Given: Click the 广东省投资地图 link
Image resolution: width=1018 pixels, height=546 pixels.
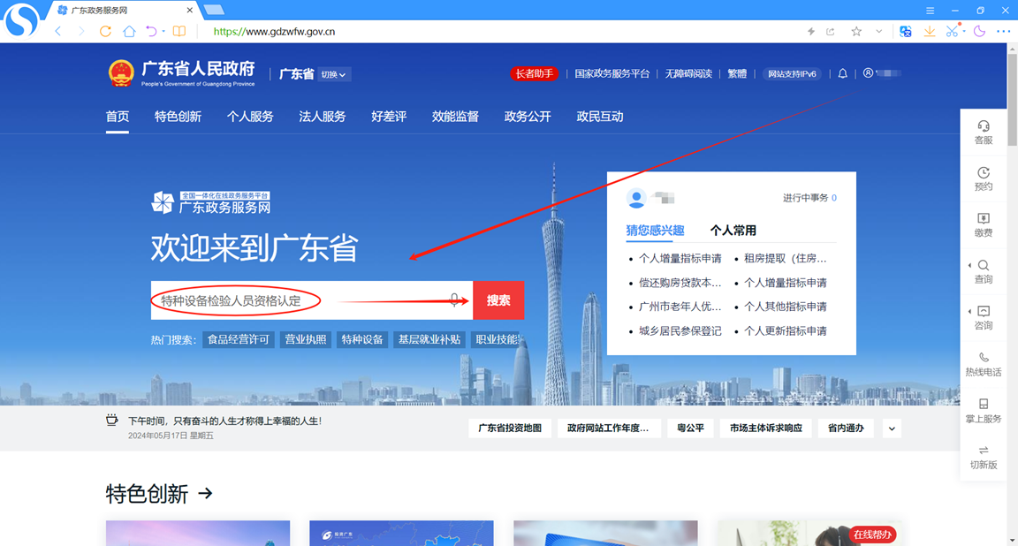Looking at the screenshot, I should coord(510,428).
